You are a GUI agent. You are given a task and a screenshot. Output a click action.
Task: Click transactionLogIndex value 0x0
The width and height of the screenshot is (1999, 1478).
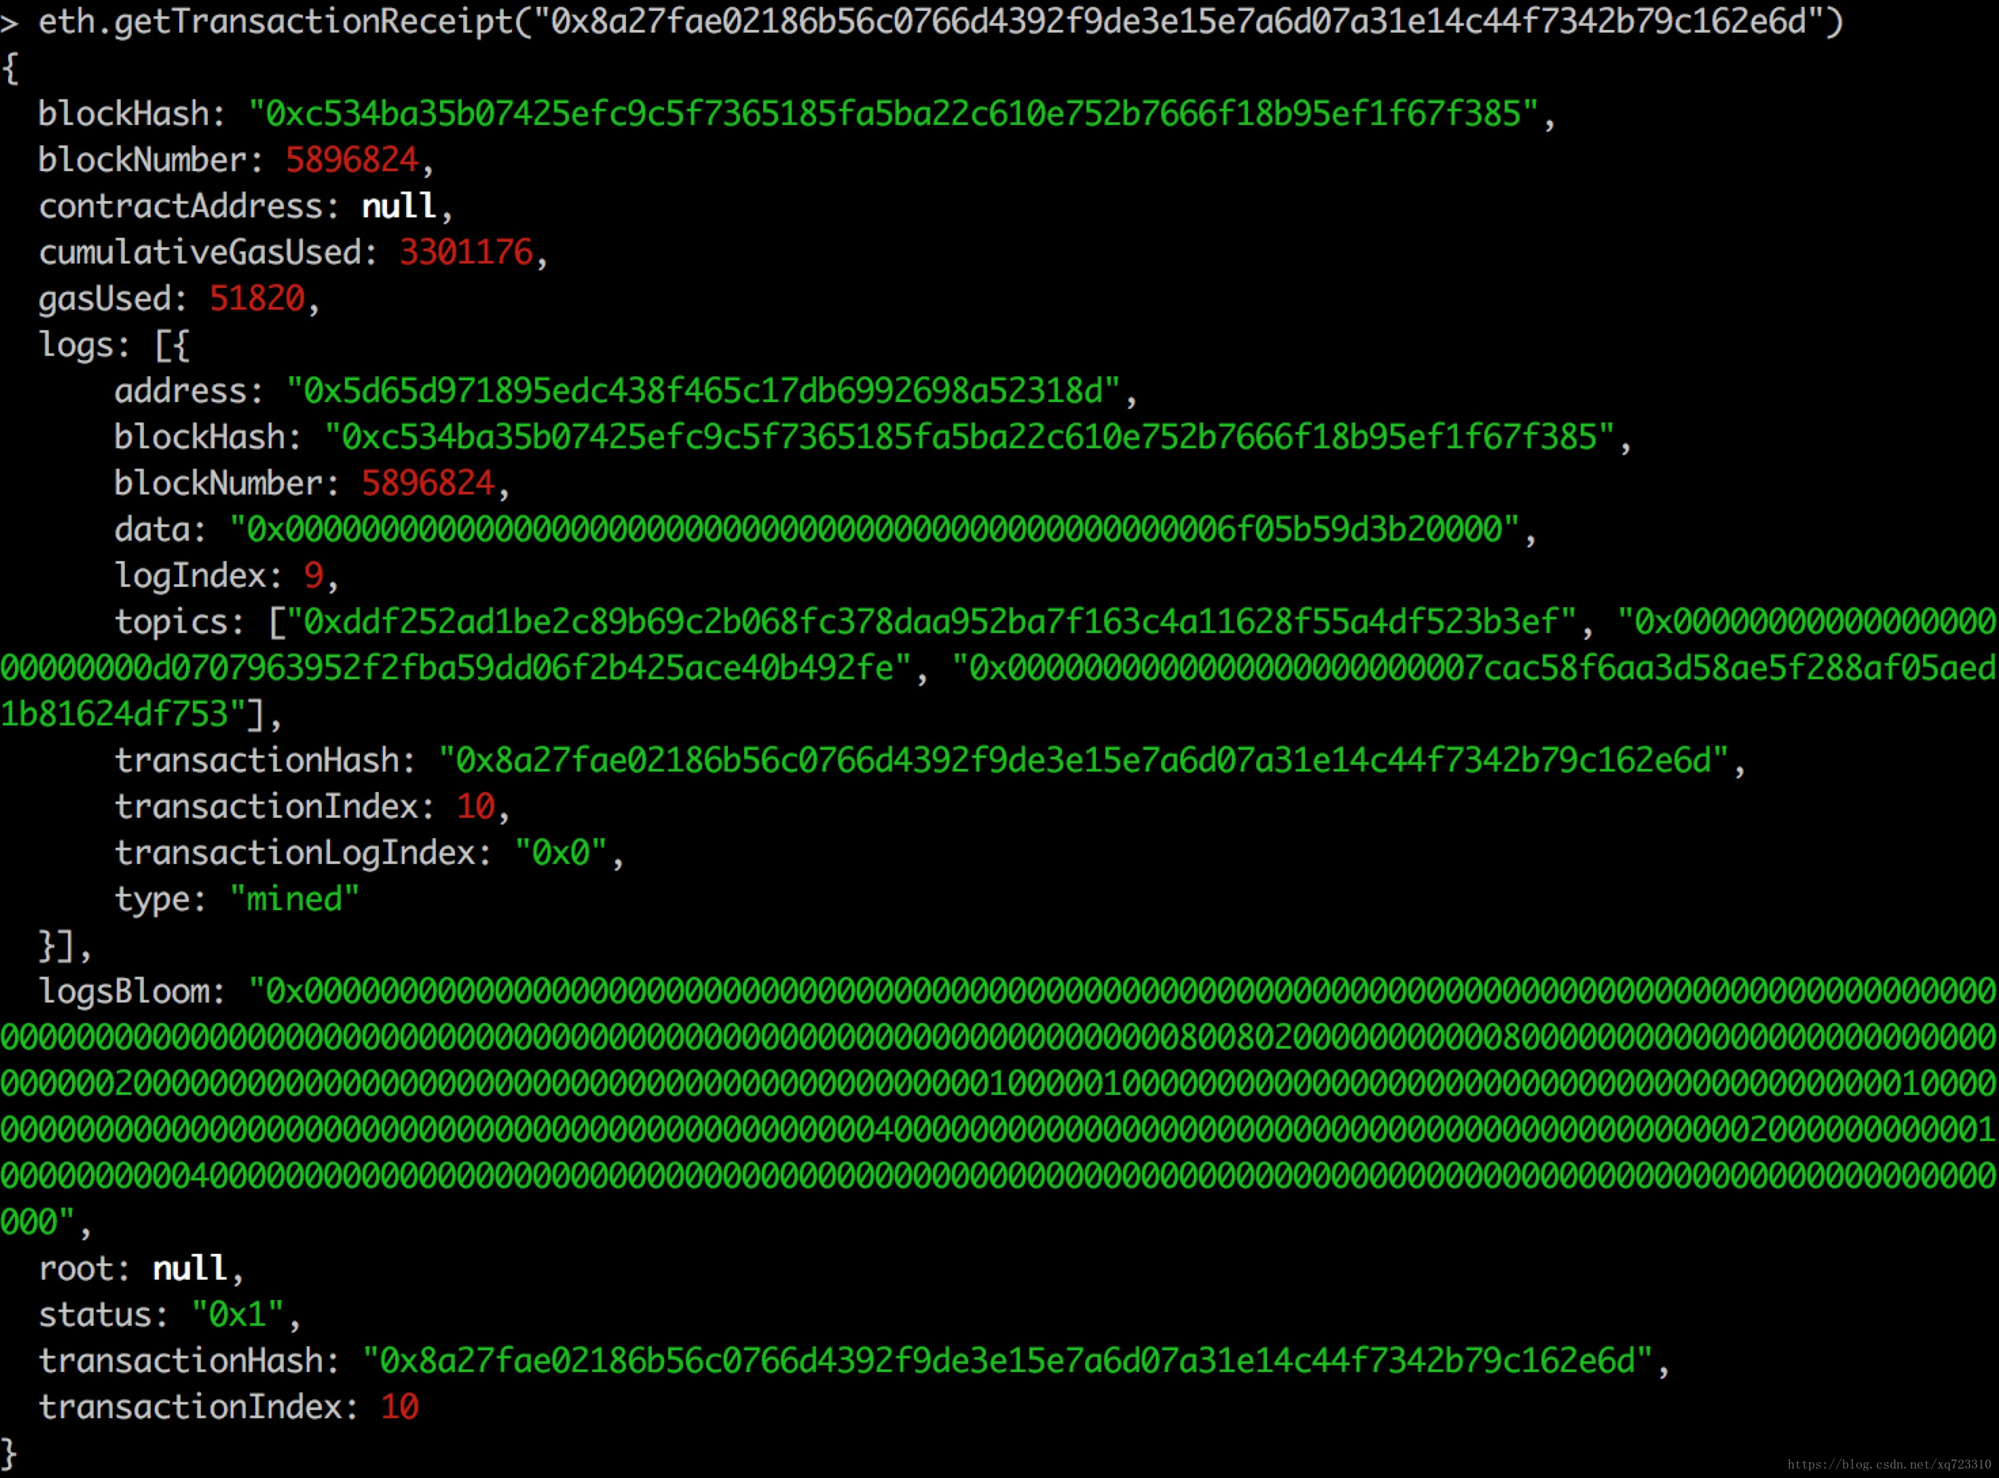[x=561, y=852]
